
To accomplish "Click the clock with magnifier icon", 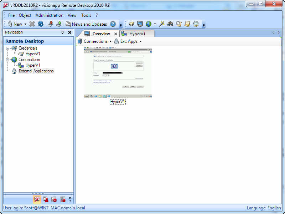I will [179, 24].
